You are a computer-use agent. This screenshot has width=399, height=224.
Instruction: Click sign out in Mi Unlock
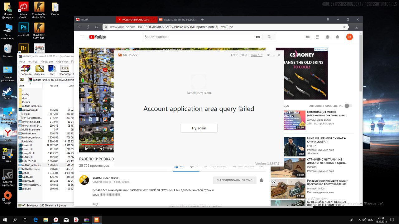point(257,55)
